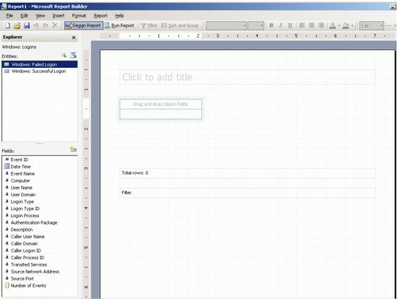Click the new field icon beside Fields label
398x299 pixels.
(73, 149)
